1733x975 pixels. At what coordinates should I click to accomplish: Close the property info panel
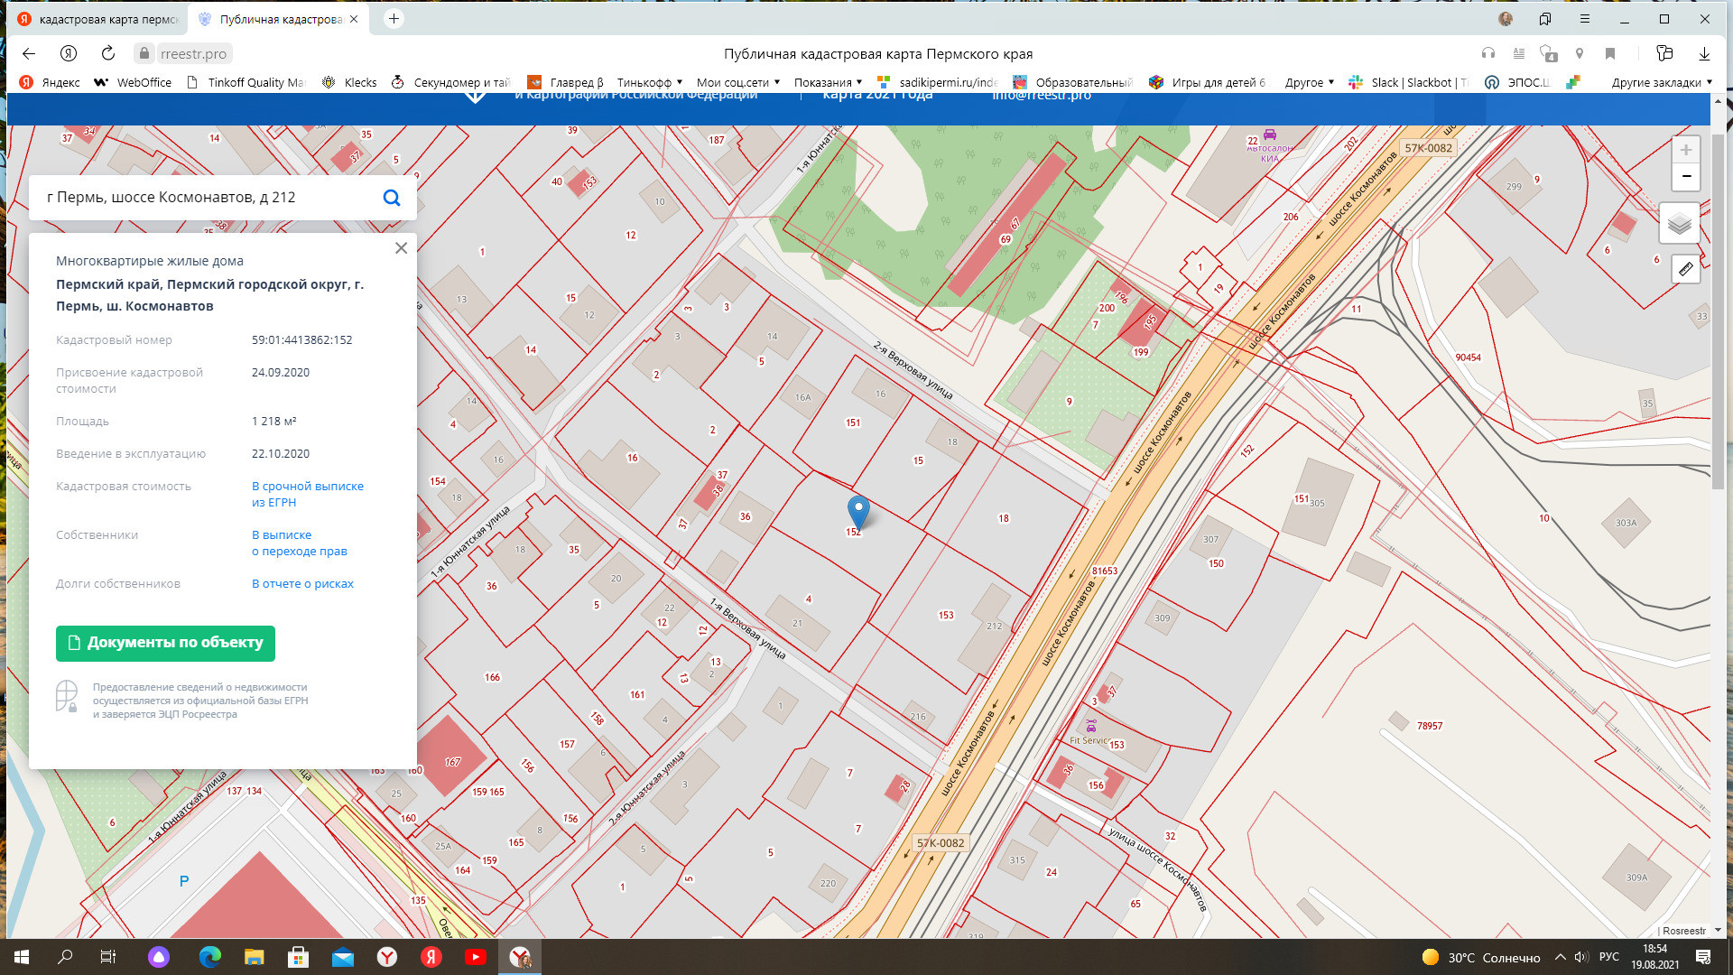pos(402,248)
